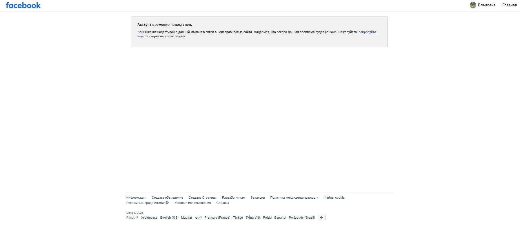Image resolution: width=520 pixels, height=234 pixels.
Task: Open the Справка footer link
Action: tap(223, 203)
